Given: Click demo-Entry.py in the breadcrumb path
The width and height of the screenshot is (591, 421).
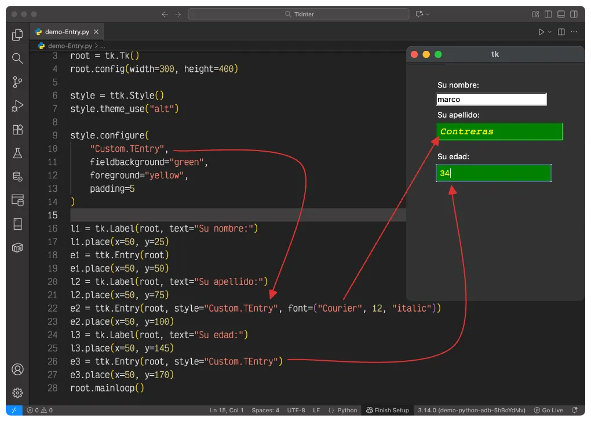Looking at the screenshot, I should (69, 45).
